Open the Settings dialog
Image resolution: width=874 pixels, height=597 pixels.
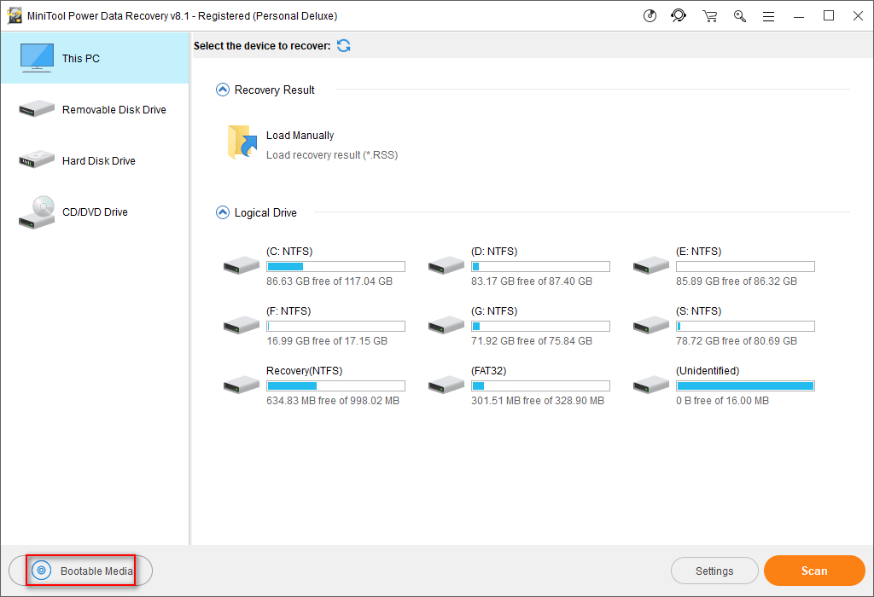coord(714,571)
